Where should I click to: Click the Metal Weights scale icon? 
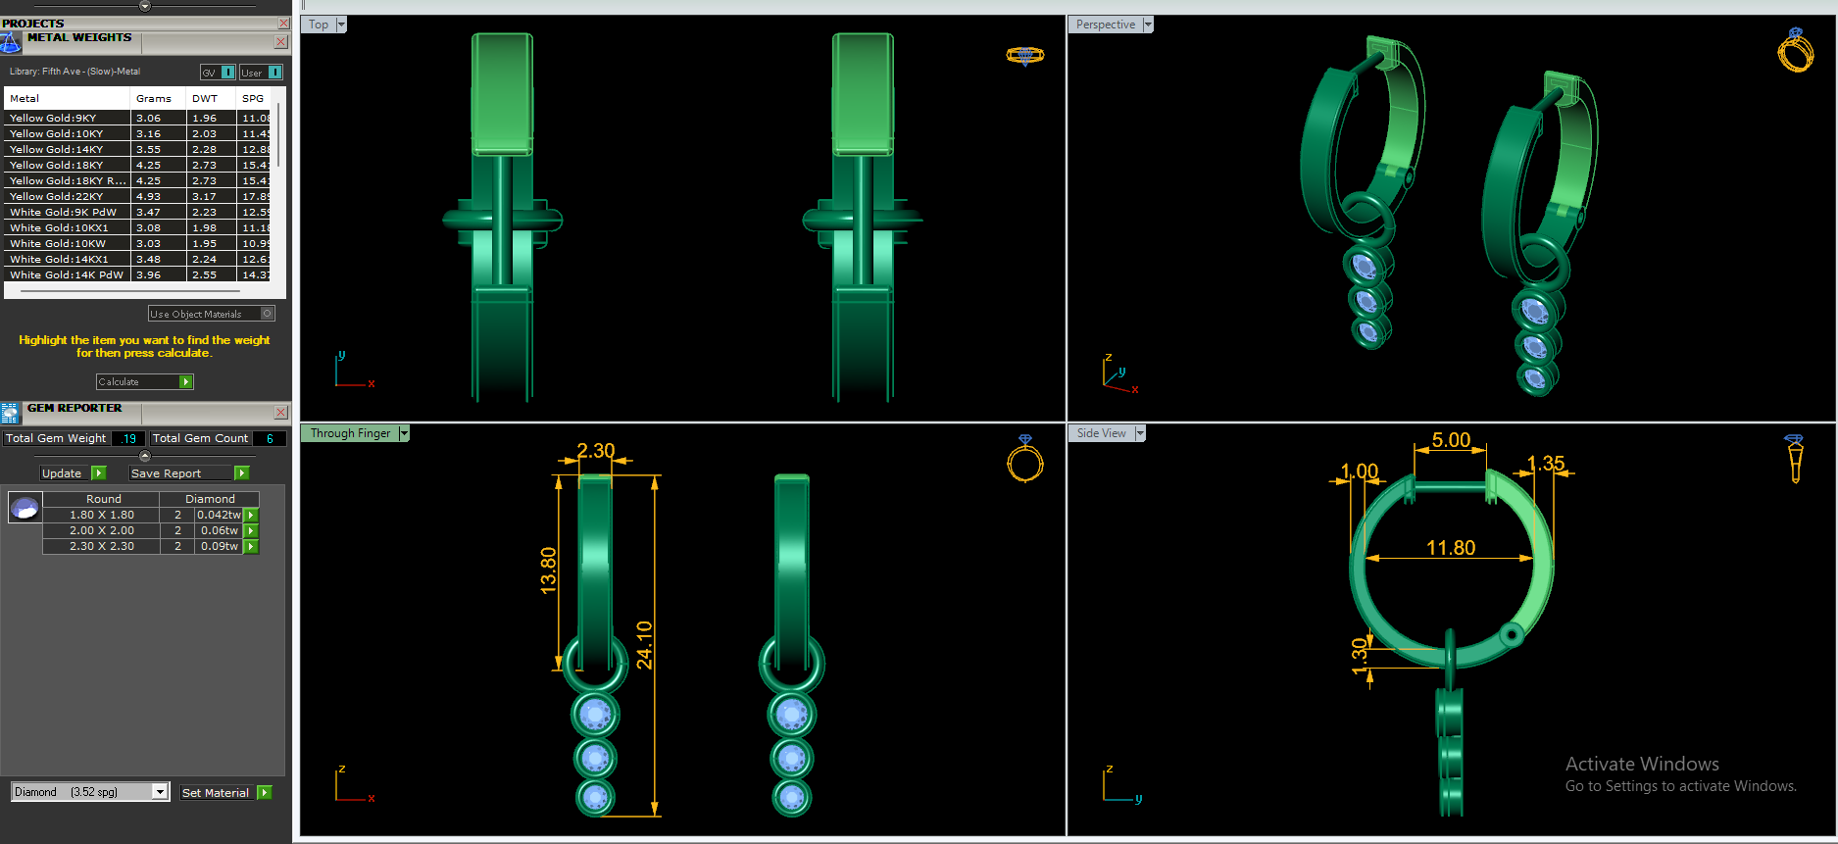pyautogui.click(x=11, y=42)
